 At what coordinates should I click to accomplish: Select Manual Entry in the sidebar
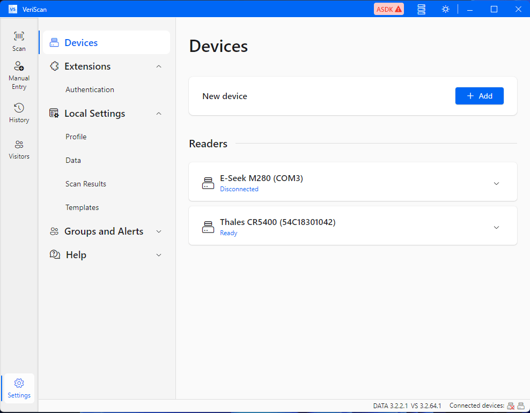(19, 75)
